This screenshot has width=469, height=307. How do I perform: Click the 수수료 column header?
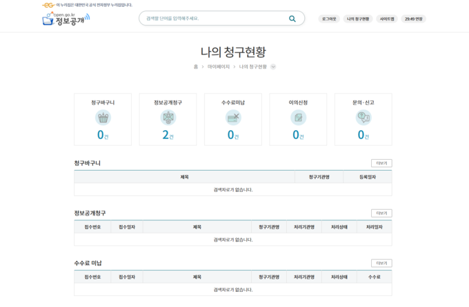point(375,277)
